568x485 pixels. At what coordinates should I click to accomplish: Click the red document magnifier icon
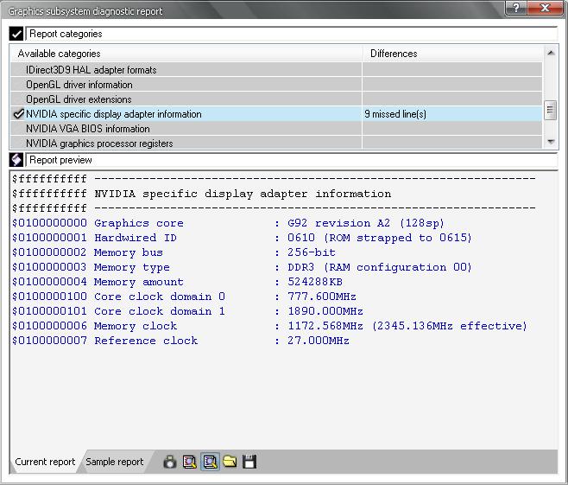click(189, 462)
